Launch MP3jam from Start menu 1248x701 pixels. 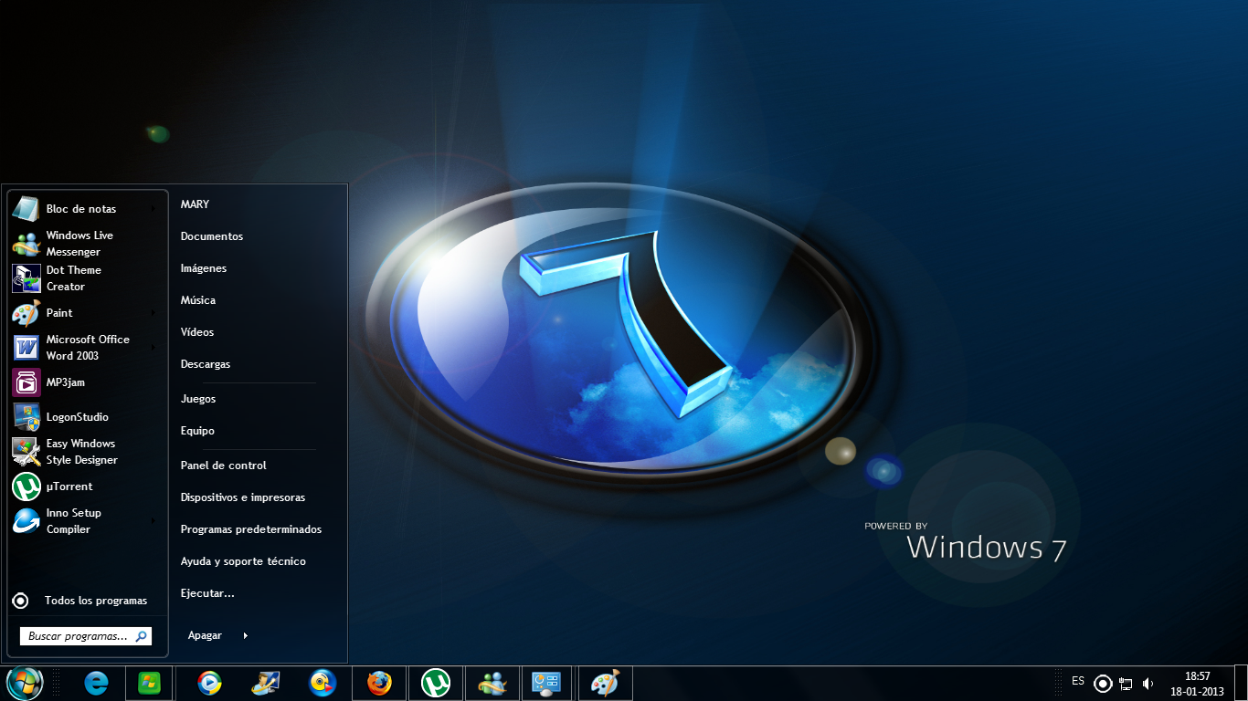87,382
